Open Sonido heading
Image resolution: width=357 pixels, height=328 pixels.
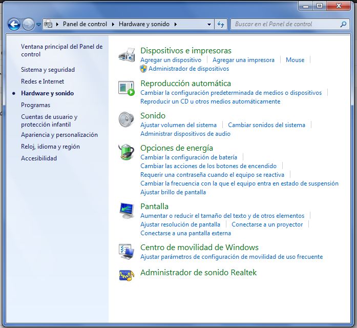pyautogui.click(x=153, y=116)
